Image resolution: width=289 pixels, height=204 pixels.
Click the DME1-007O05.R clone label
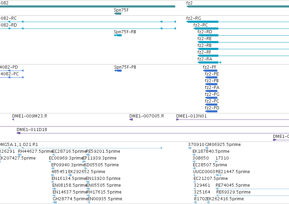(x=146, y=116)
